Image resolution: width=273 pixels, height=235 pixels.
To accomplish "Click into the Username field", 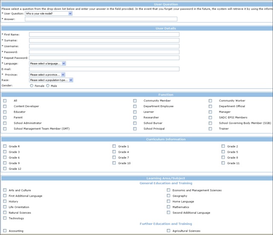I will point(104,46).
